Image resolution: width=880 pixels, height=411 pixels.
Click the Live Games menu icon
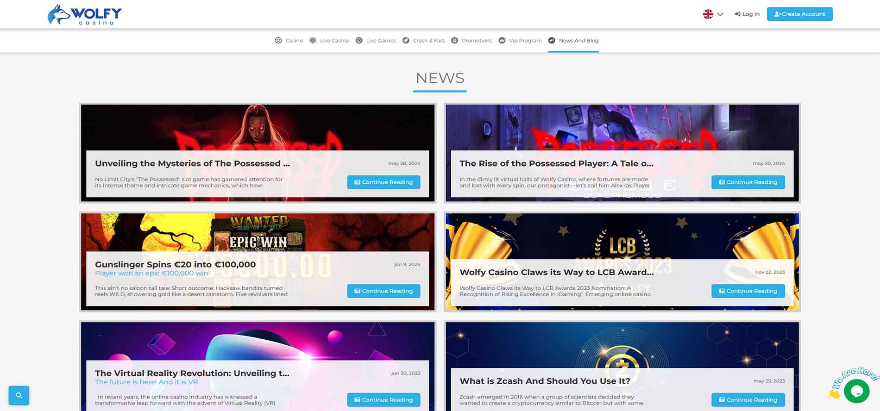(x=359, y=40)
